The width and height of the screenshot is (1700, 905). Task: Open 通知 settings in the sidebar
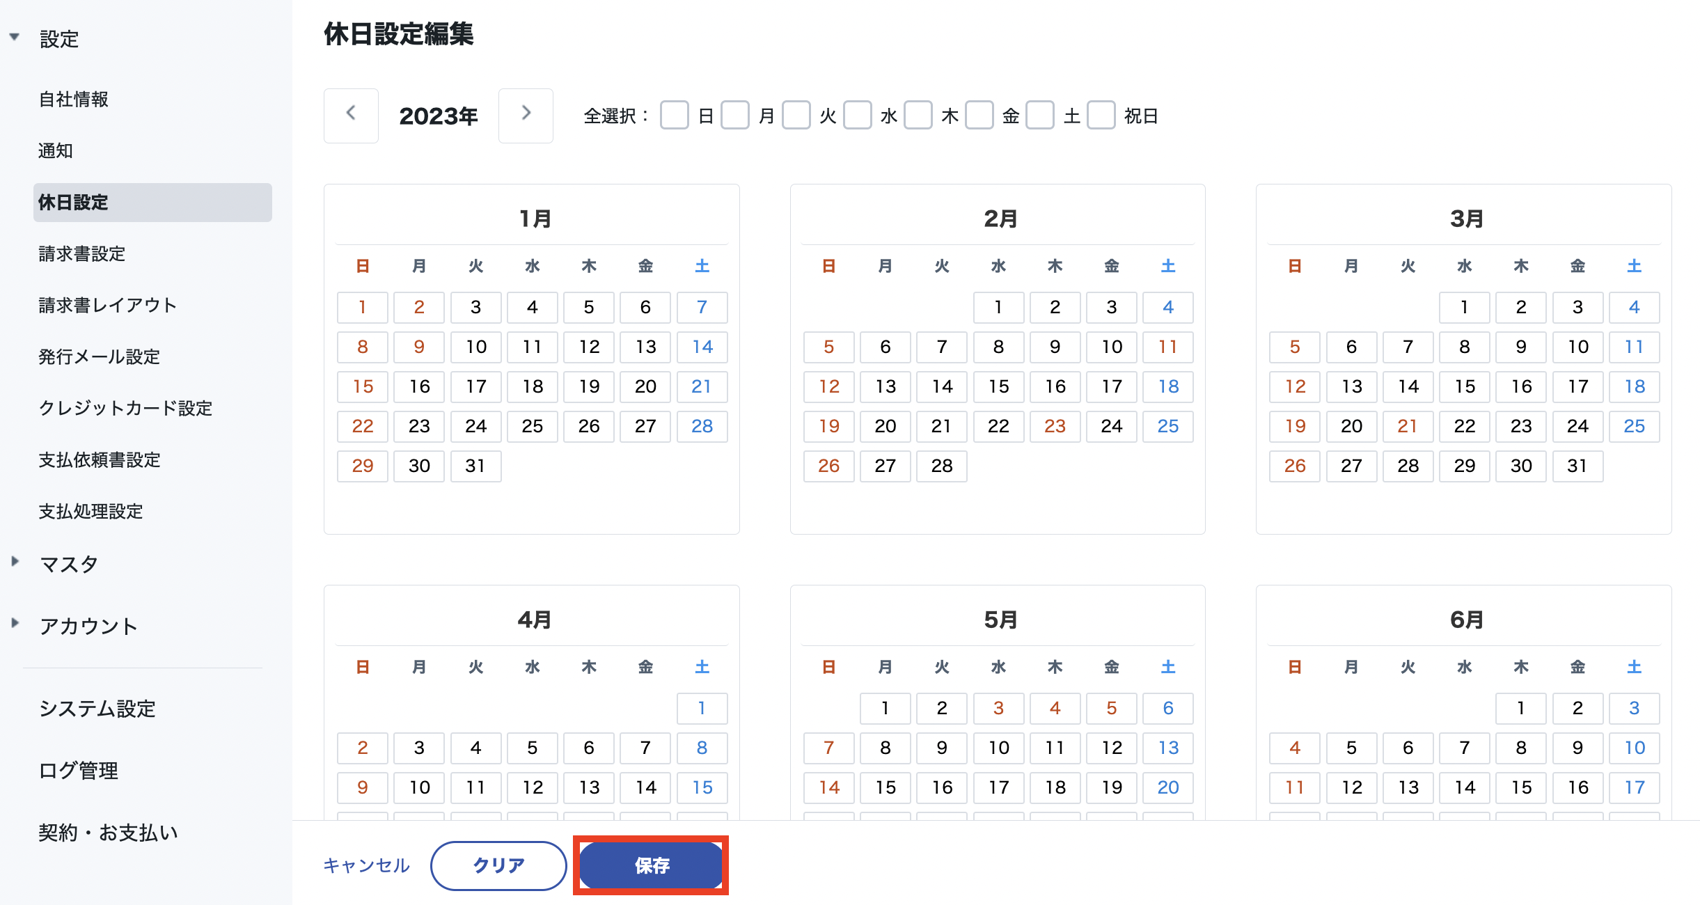56,151
